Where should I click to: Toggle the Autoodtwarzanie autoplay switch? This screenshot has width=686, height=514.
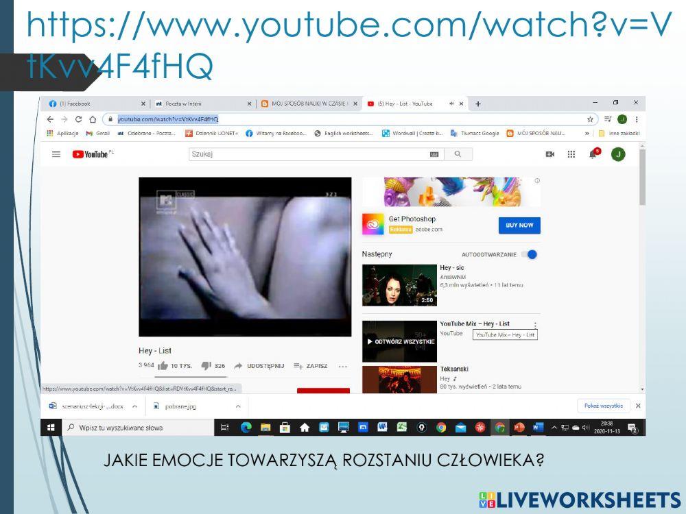[529, 254]
